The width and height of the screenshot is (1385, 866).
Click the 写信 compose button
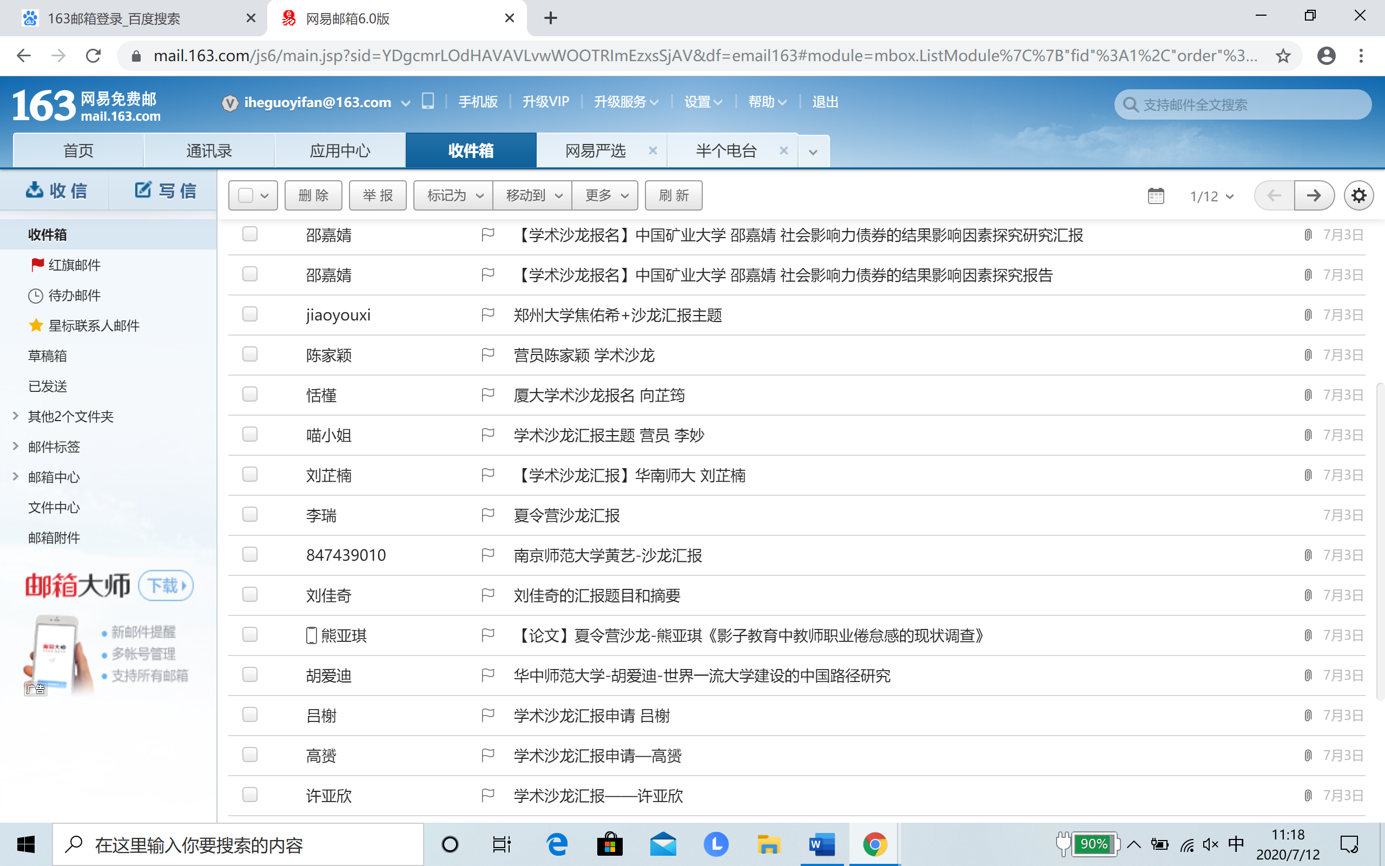(x=165, y=191)
